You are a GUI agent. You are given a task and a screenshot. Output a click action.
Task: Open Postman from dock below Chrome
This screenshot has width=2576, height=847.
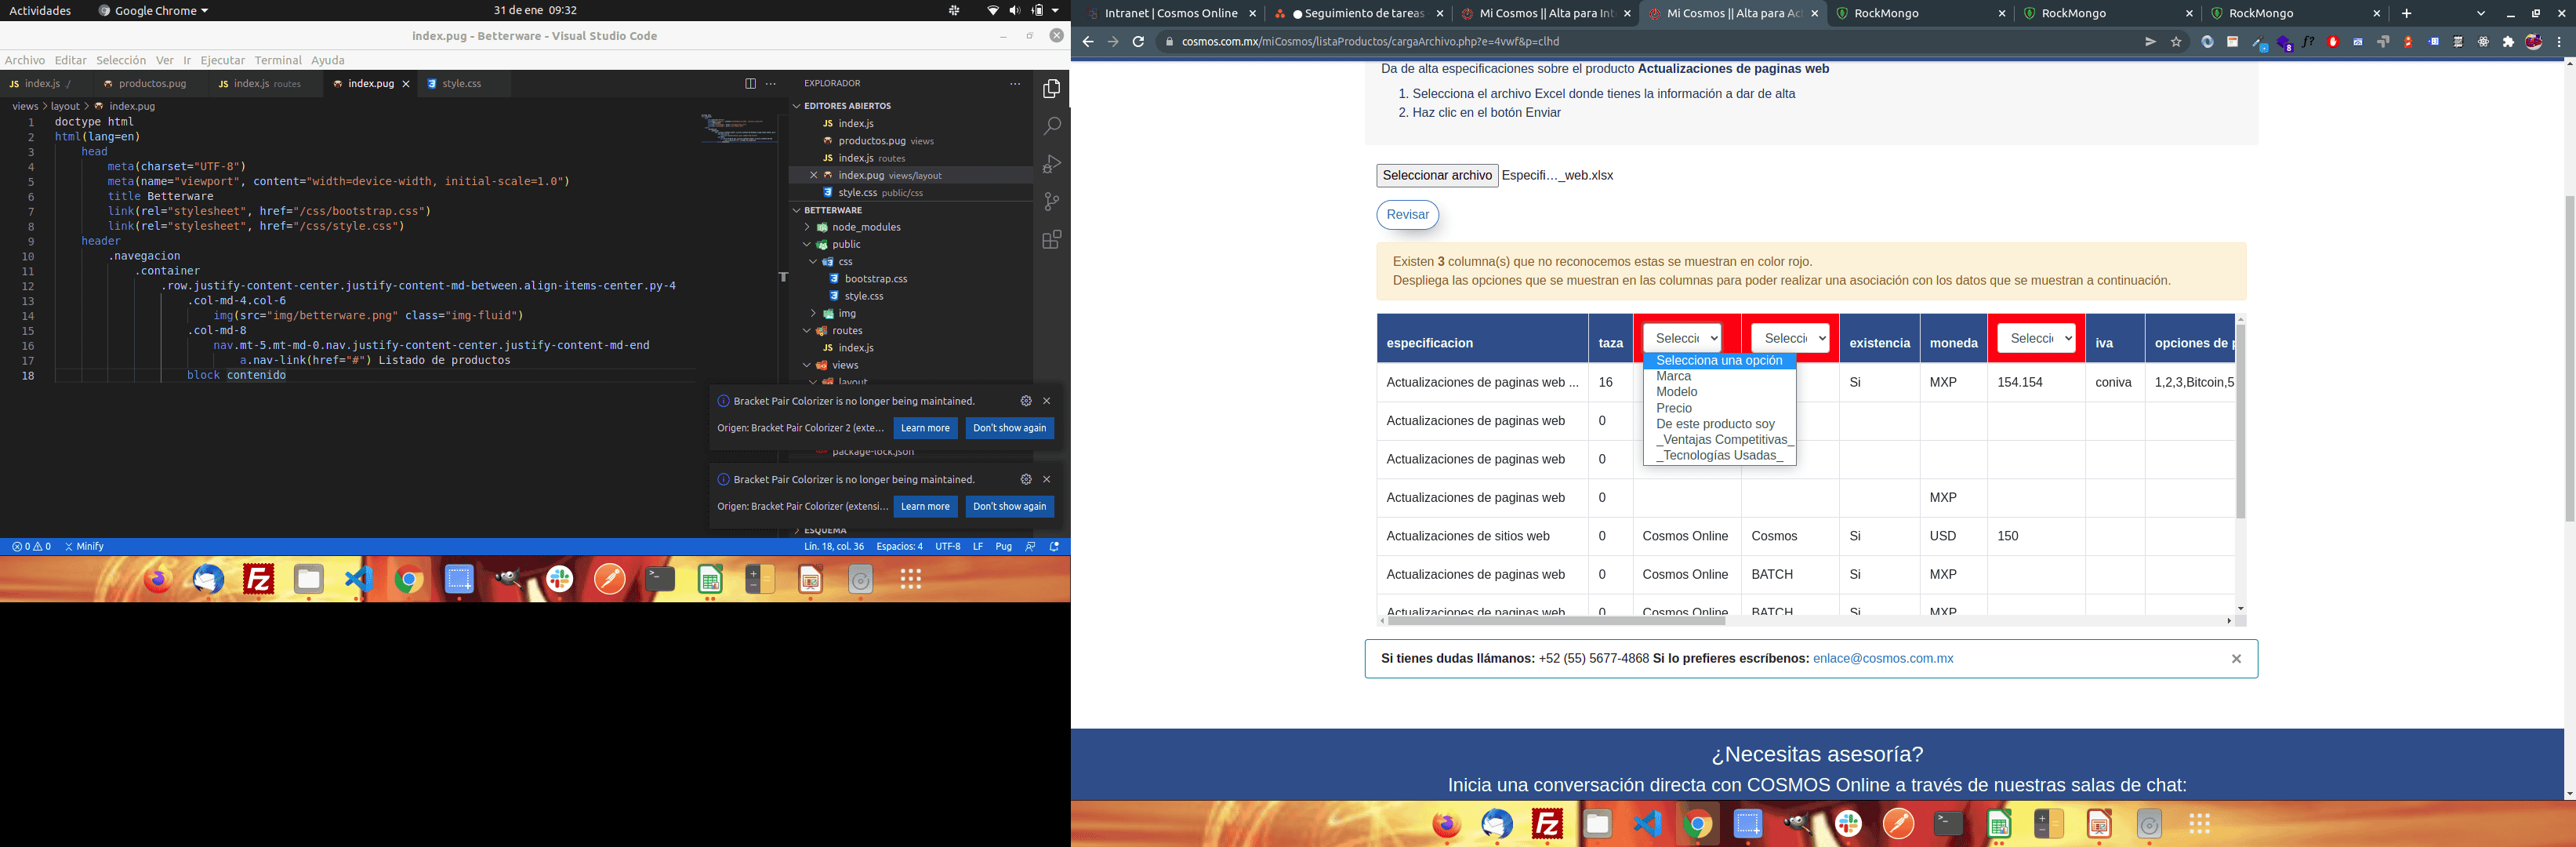pos(1899,824)
